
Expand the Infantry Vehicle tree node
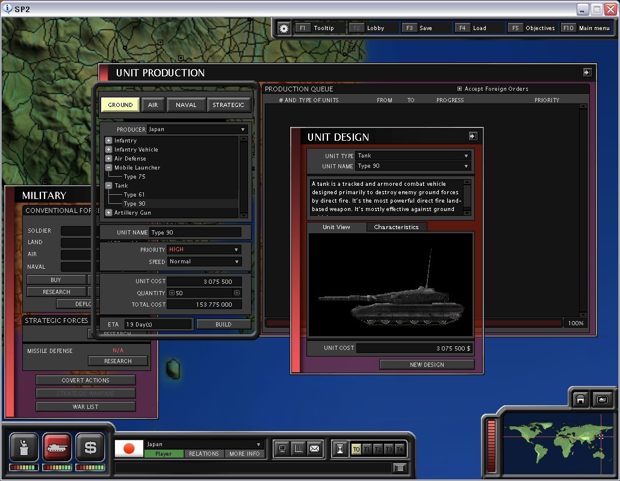(x=108, y=149)
